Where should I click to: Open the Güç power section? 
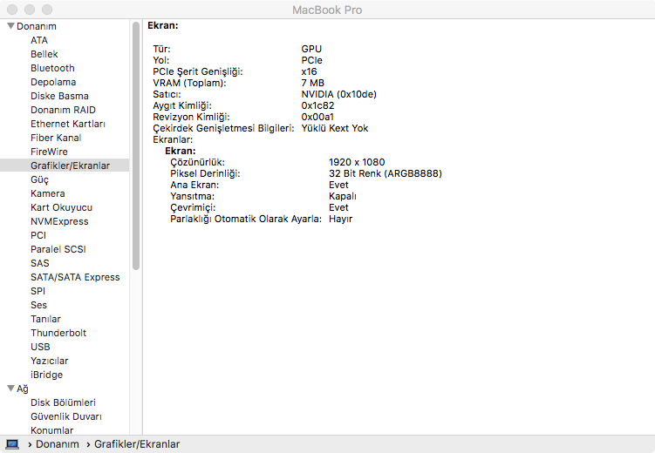point(39,179)
